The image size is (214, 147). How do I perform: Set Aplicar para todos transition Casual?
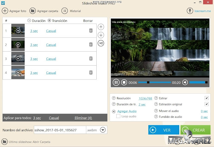[54, 118]
